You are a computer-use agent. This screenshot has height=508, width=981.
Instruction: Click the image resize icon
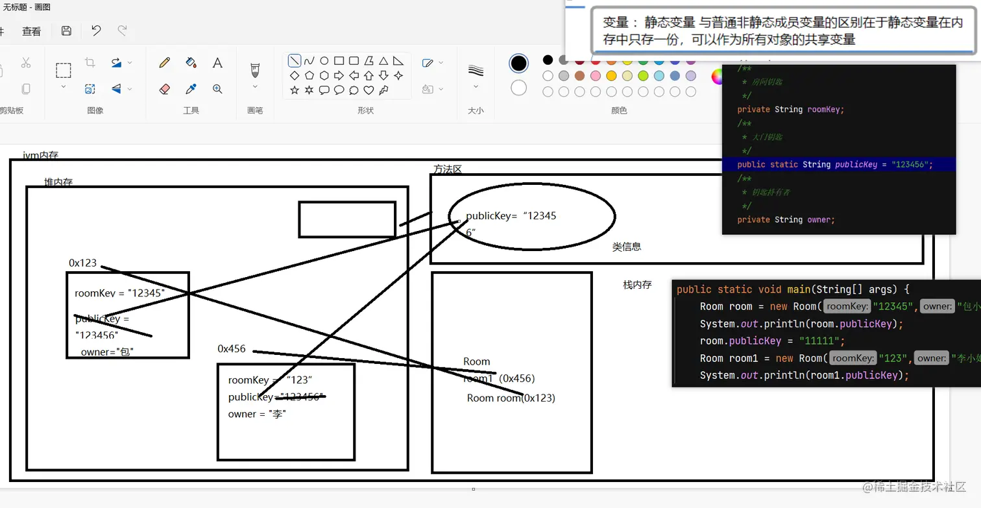pos(90,89)
